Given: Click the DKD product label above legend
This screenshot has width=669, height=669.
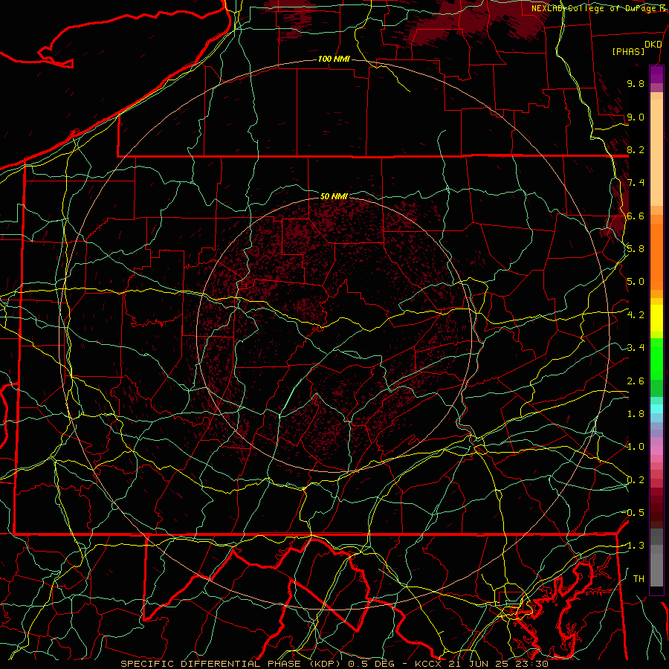Looking at the screenshot, I should click(x=653, y=44).
